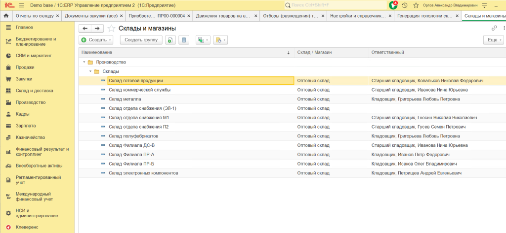The image size is (506, 233).
Task: Open the service settings menu icon near username
Action: coord(484,5)
